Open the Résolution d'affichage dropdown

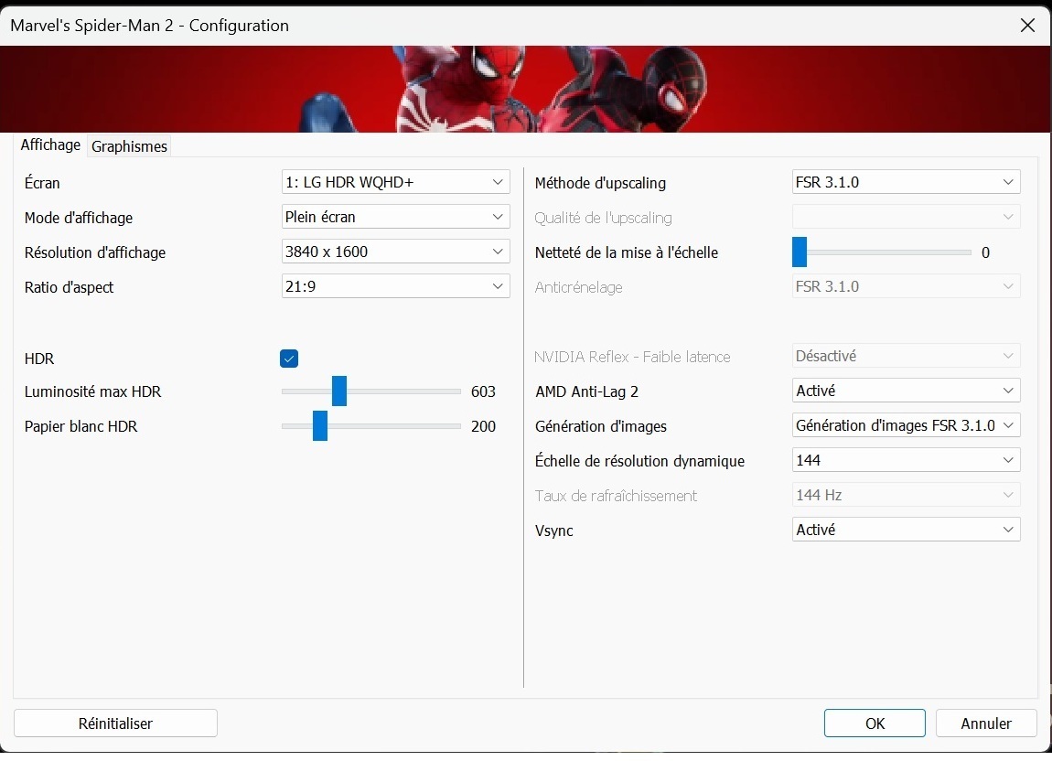pos(395,252)
